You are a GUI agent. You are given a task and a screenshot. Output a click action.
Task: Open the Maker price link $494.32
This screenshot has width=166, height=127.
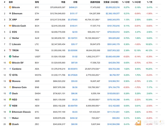74,118
